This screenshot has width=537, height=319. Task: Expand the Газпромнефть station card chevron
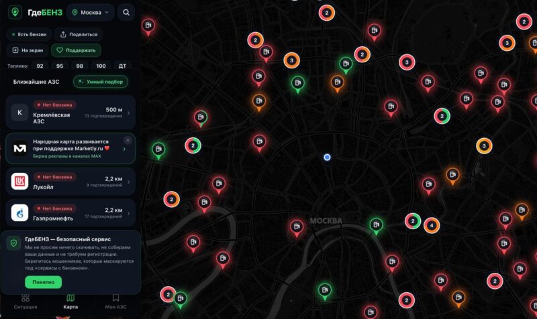pyautogui.click(x=129, y=213)
